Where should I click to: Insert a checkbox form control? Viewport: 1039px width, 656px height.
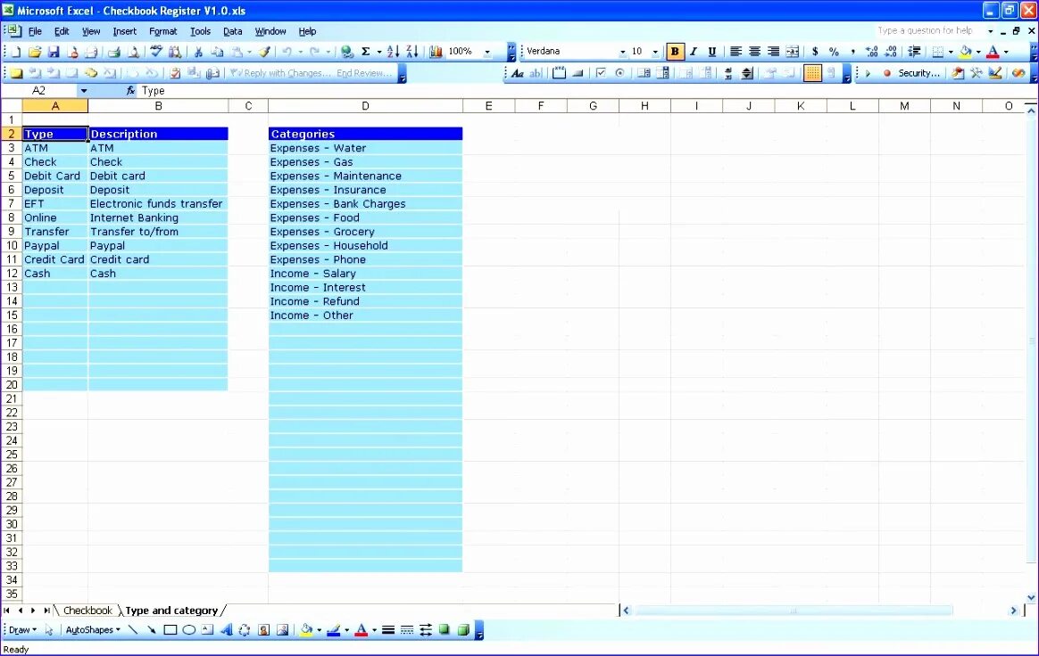pyautogui.click(x=601, y=73)
